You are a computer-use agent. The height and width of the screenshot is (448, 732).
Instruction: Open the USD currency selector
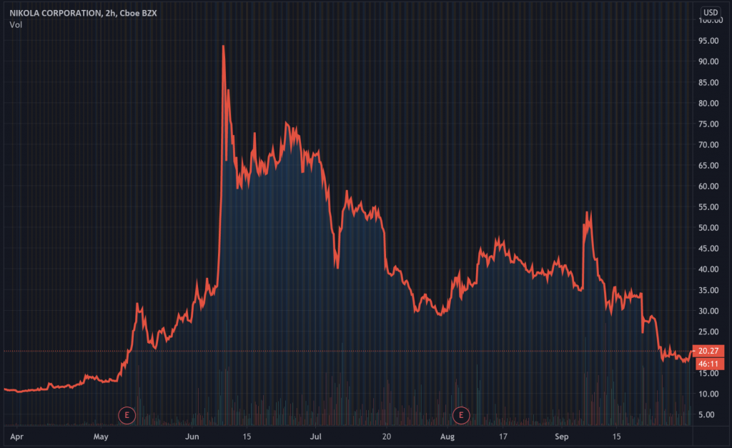(710, 13)
